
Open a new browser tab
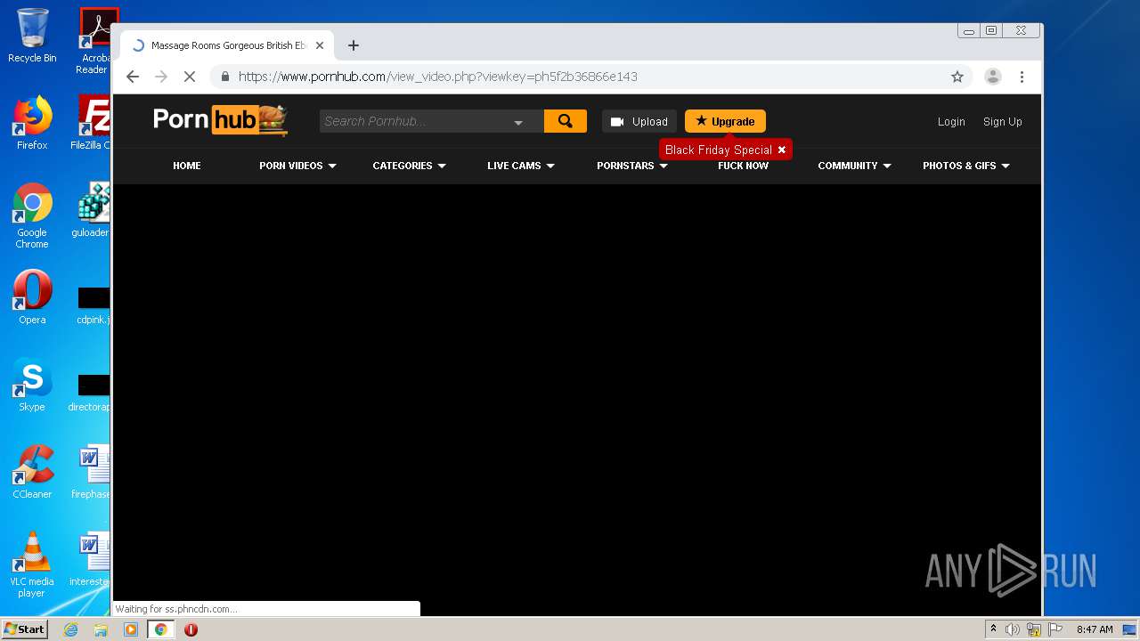(354, 45)
